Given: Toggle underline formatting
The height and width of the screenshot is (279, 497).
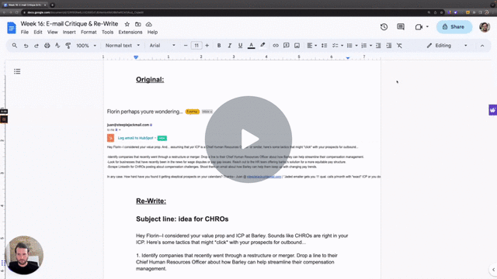Looking at the screenshot, I should click(x=240, y=46).
